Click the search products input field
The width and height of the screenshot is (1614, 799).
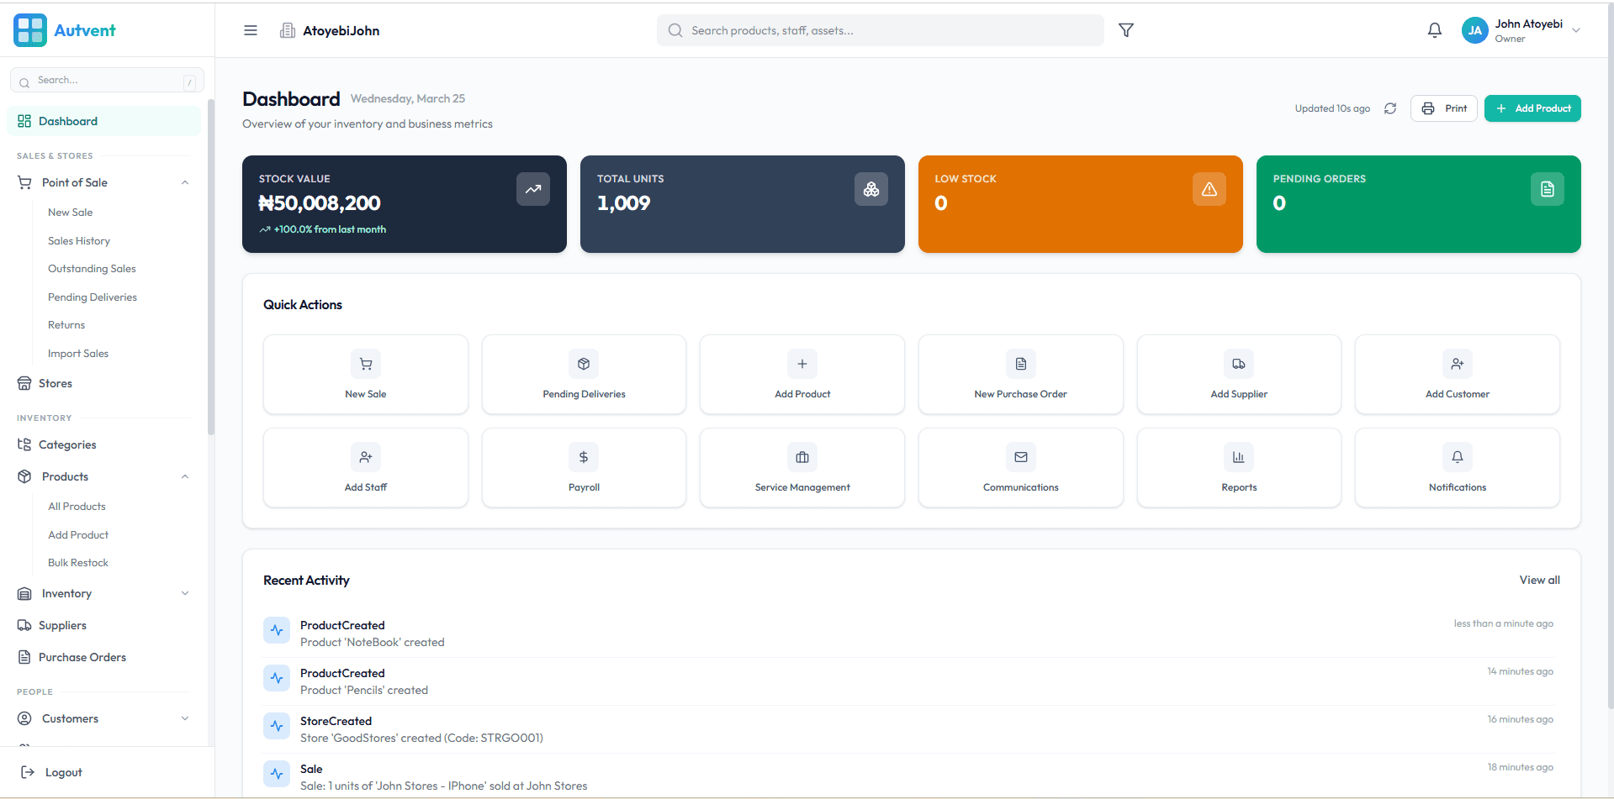click(x=880, y=29)
